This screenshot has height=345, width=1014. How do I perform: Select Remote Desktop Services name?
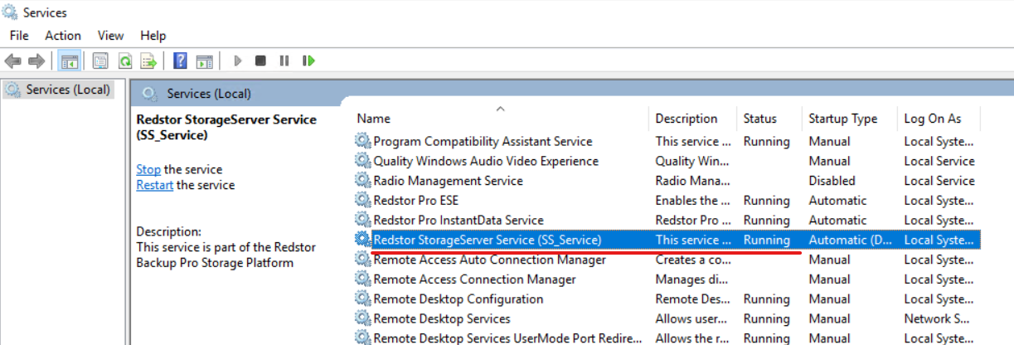[x=442, y=318]
